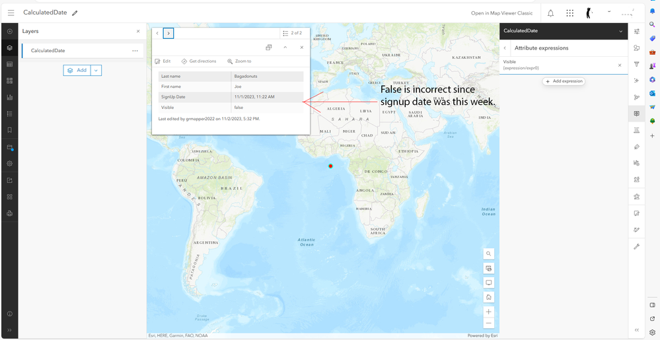This screenshot has width=660, height=340.
Task: Click the Print icon in dark sidebar
Action: (10, 213)
